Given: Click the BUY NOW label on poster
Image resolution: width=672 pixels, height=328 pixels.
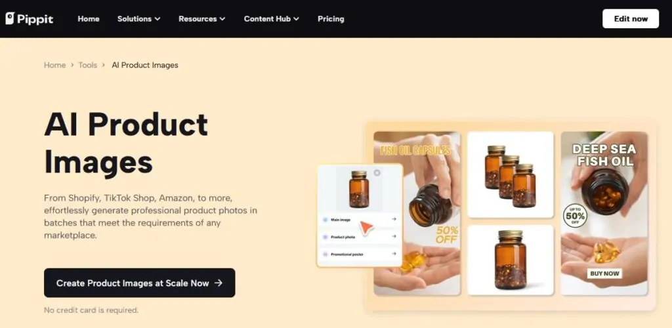Looking at the screenshot, I should (x=604, y=274).
